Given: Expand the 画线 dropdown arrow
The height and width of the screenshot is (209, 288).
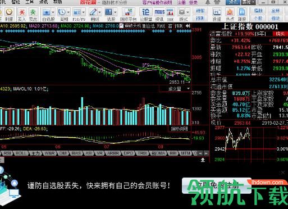Looking at the screenshot, I should (99, 12).
